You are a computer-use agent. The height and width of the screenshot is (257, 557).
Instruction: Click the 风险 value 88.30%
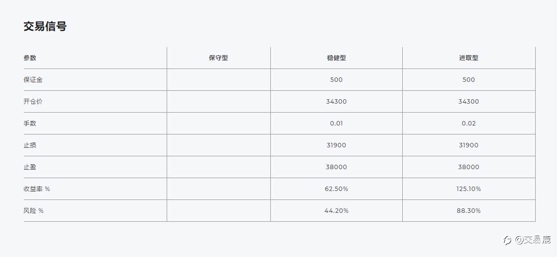click(x=469, y=210)
